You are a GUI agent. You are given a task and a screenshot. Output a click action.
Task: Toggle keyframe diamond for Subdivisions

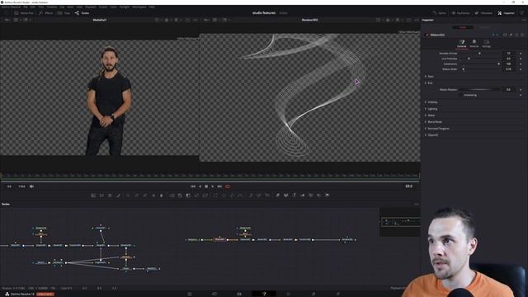521,64
